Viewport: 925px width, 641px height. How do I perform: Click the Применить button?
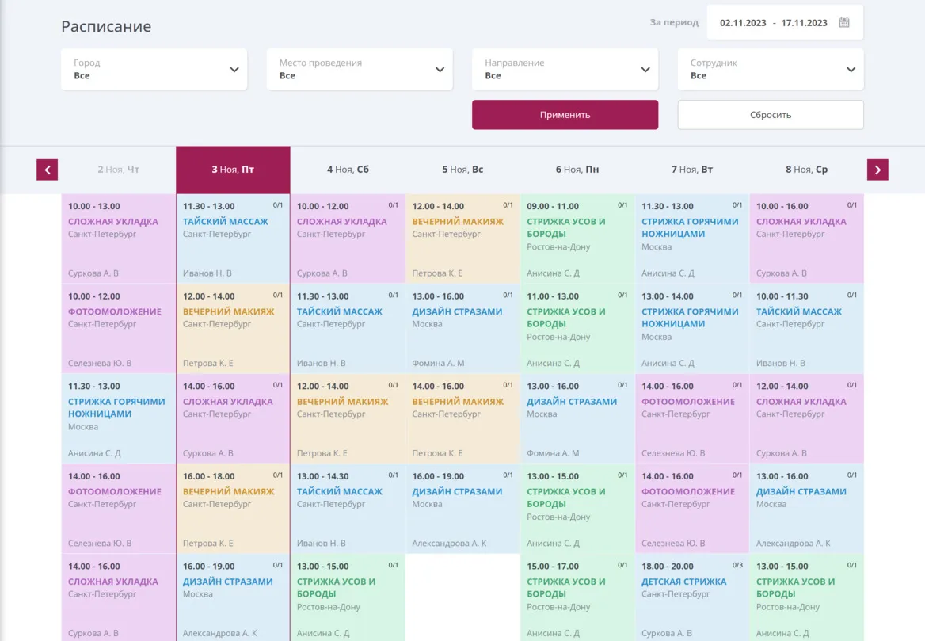[x=565, y=115]
